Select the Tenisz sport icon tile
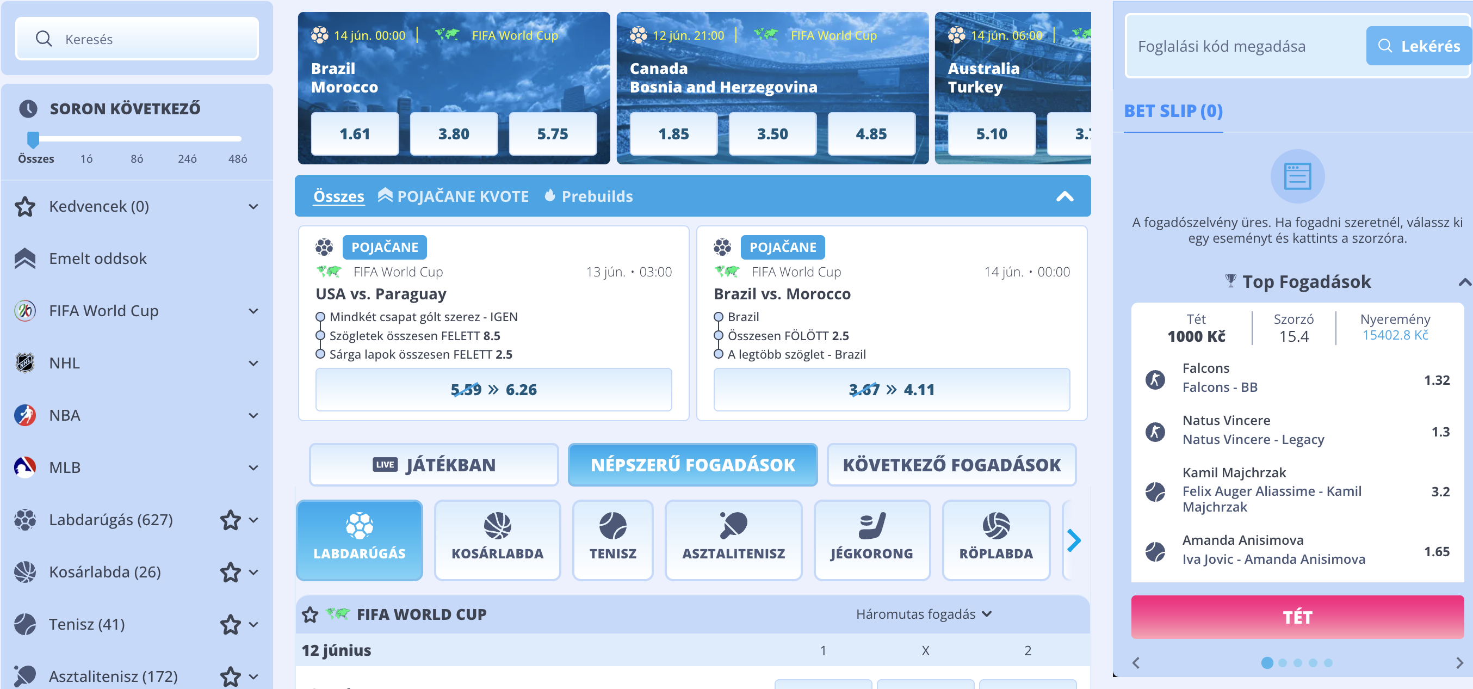1473x689 pixels. coord(612,540)
